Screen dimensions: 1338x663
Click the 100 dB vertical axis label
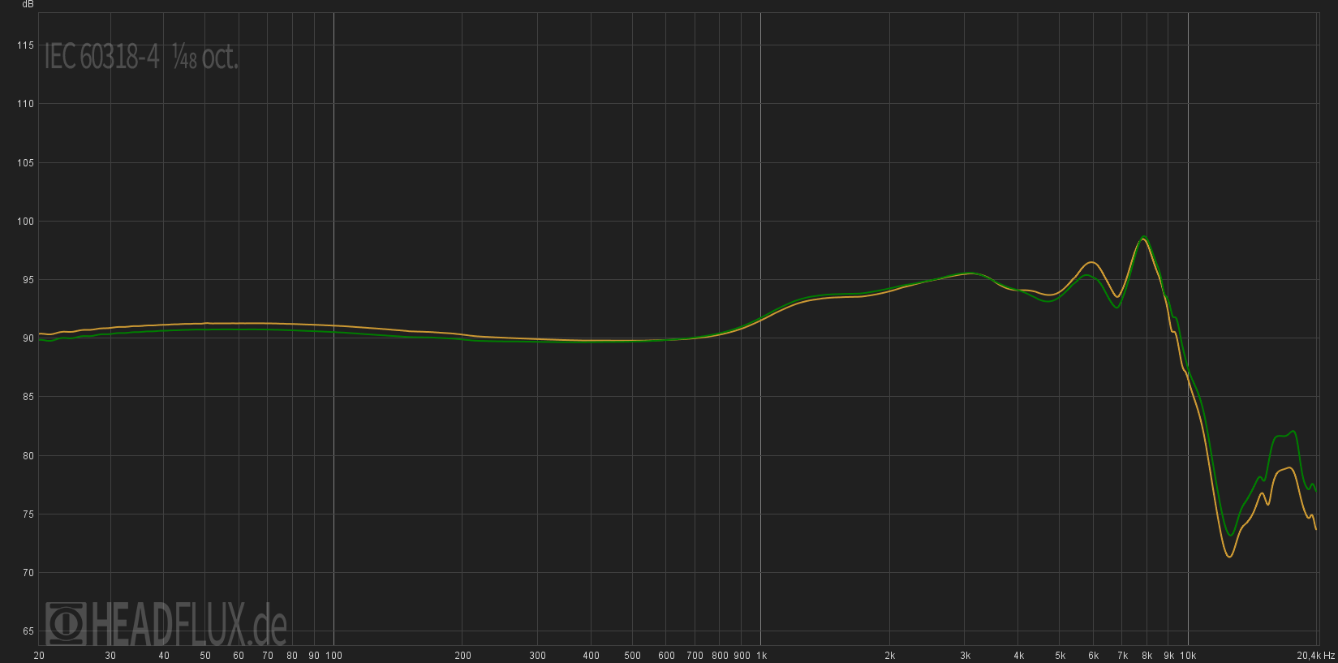tap(25, 222)
